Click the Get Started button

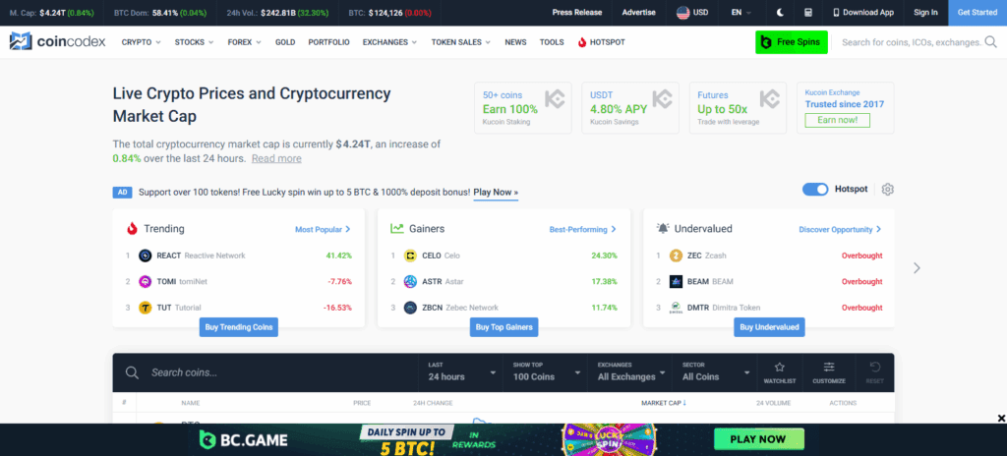click(977, 13)
